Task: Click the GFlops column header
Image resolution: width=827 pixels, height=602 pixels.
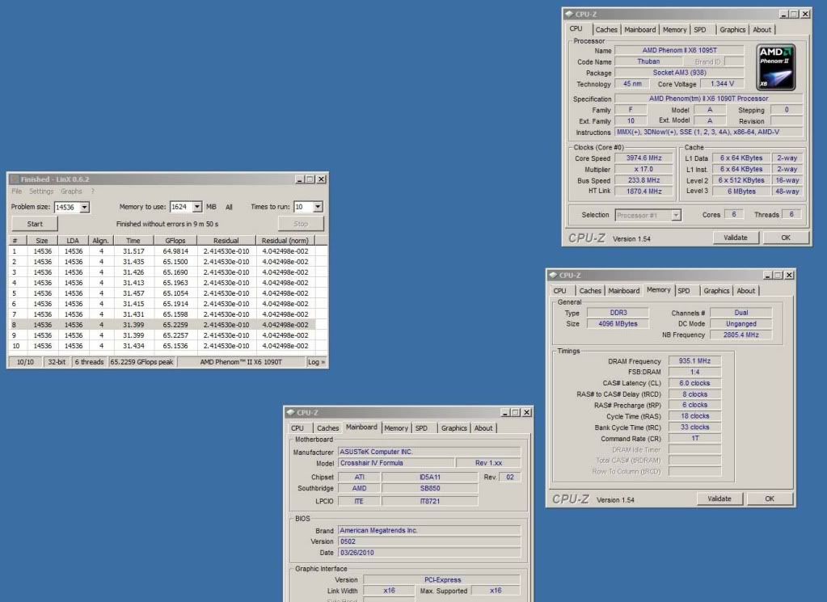Action: [x=175, y=240]
